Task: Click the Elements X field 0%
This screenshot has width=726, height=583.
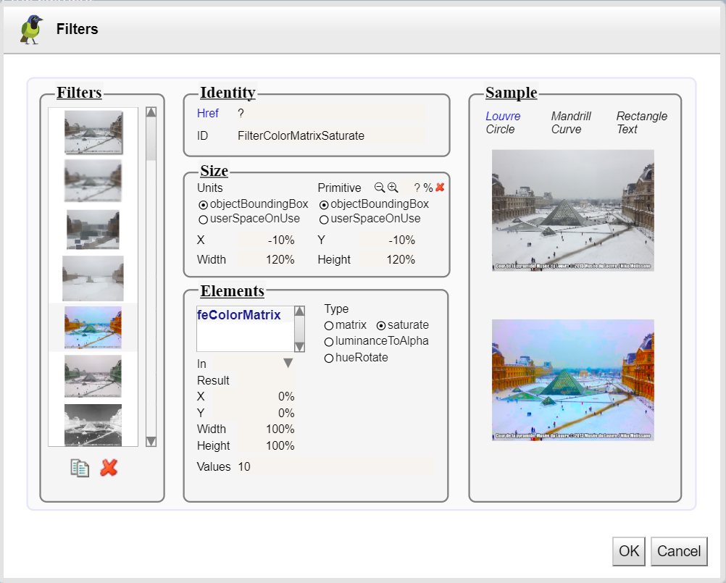Action: pyautogui.click(x=254, y=397)
